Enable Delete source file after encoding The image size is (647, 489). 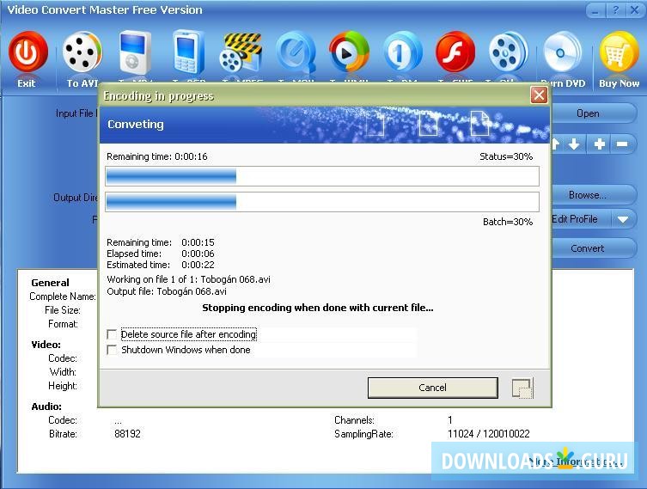point(112,334)
